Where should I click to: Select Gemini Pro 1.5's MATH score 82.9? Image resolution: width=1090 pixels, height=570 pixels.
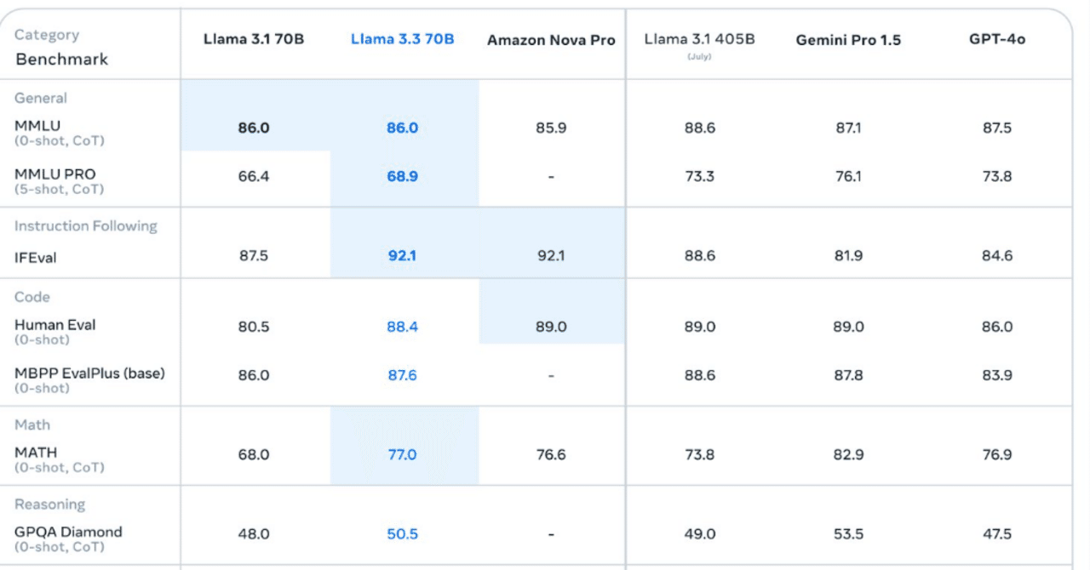coord(848,454)
